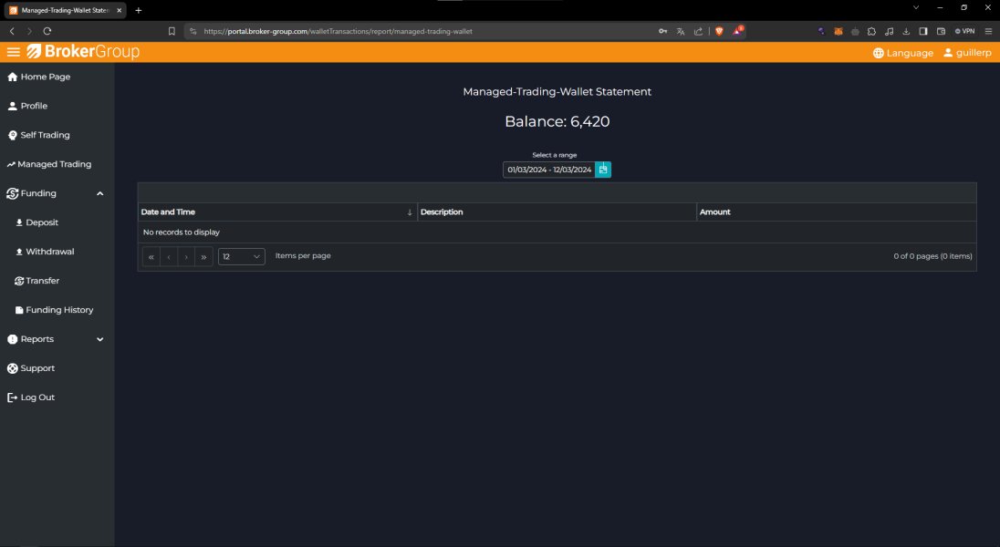Click the date range input field
The height and width of the screenshot is (547, 1000).
click(x=549, y=170)
